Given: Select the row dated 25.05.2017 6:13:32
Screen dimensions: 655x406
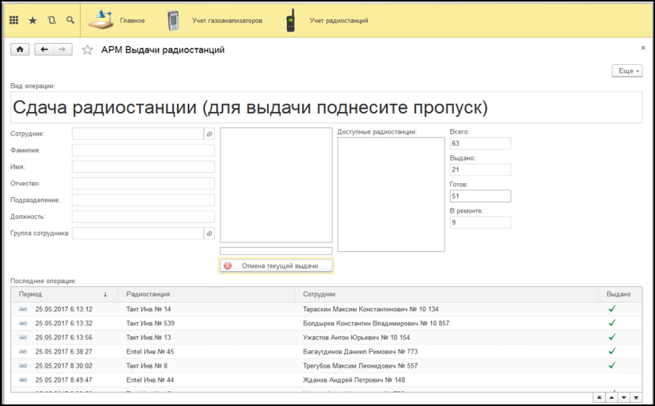Looking at the screenshot, I should [326, 323].
